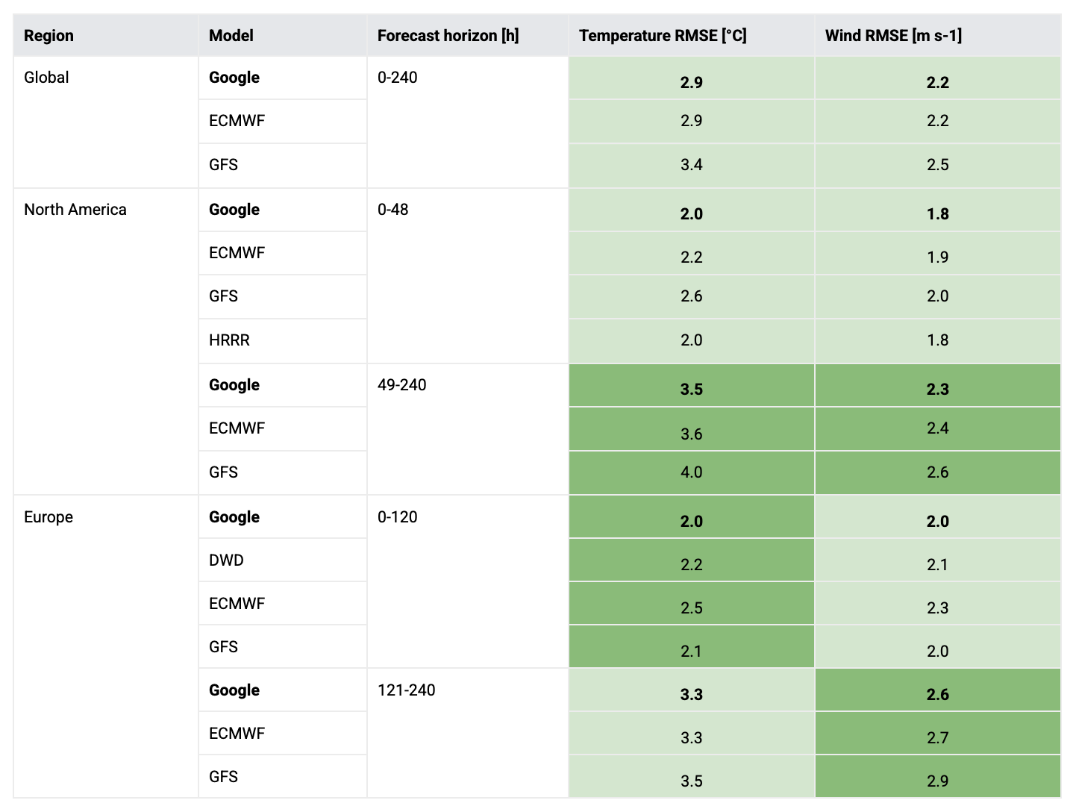
Task: Click the "HRRR" model cell
Action: pyautogui.click(x=229, y=340)
